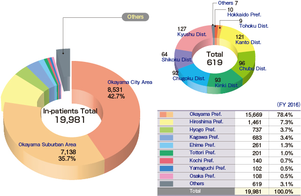Click the 1,461 table cell
301x196 pixels.
255,122
